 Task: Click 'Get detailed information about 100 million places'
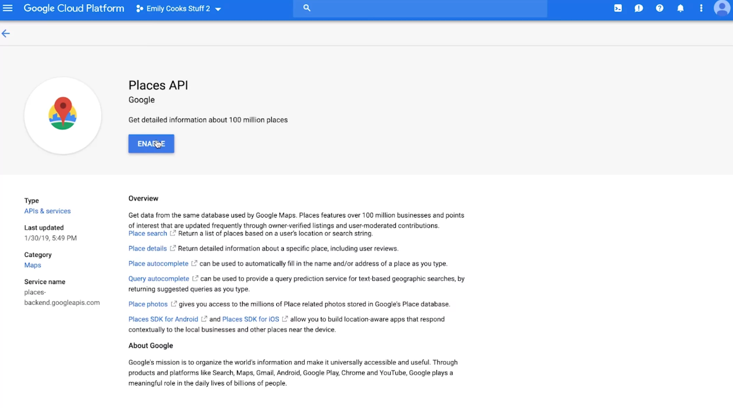(x=208, y=120)
